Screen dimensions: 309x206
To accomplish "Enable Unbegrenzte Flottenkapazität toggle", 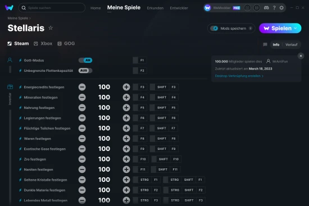I will pyautogui.click(x=85, y=71).
